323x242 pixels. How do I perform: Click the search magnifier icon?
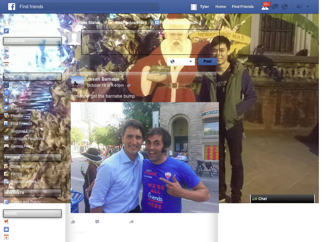coord(152,6)
